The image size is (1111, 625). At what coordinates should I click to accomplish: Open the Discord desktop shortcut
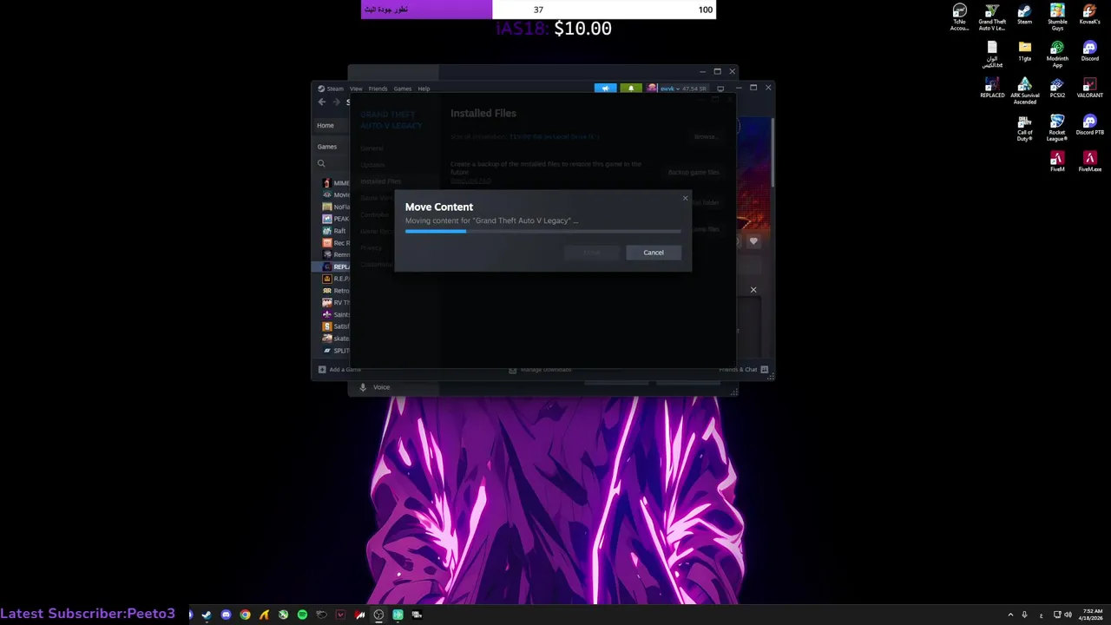(x=1089, y=51)
